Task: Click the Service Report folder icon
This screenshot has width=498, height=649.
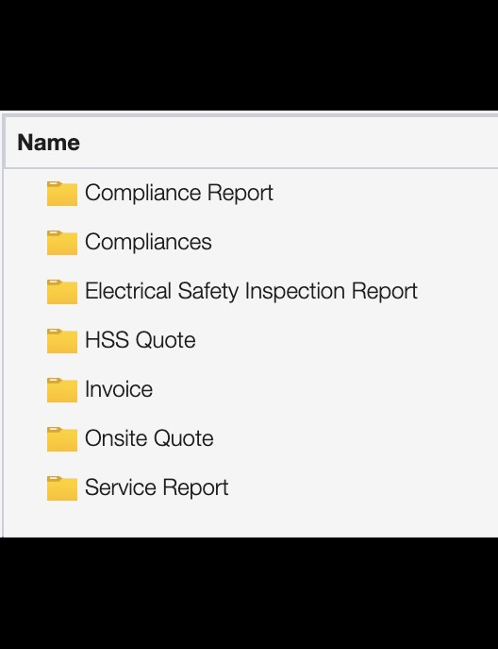Action: point(62,488)
